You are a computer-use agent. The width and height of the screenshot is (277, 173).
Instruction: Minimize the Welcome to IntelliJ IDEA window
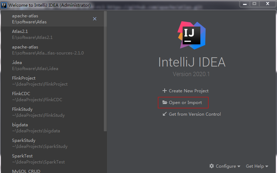[x=245, y=4]
